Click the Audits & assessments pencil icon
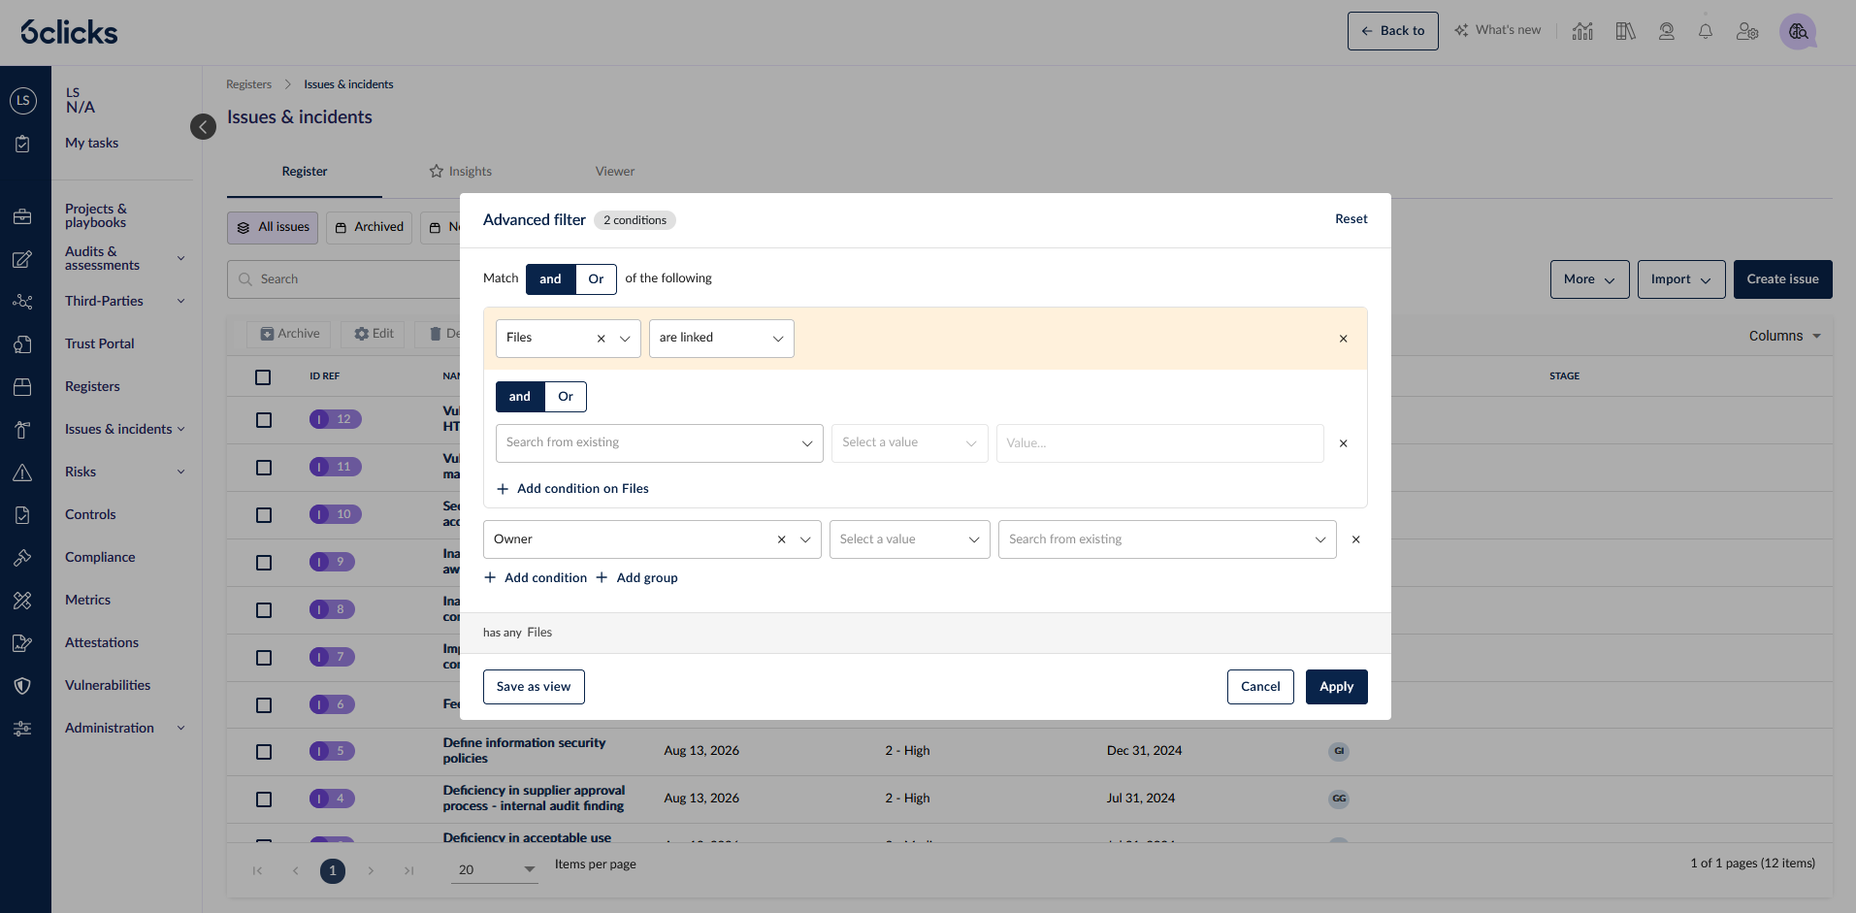 point(22,259)
